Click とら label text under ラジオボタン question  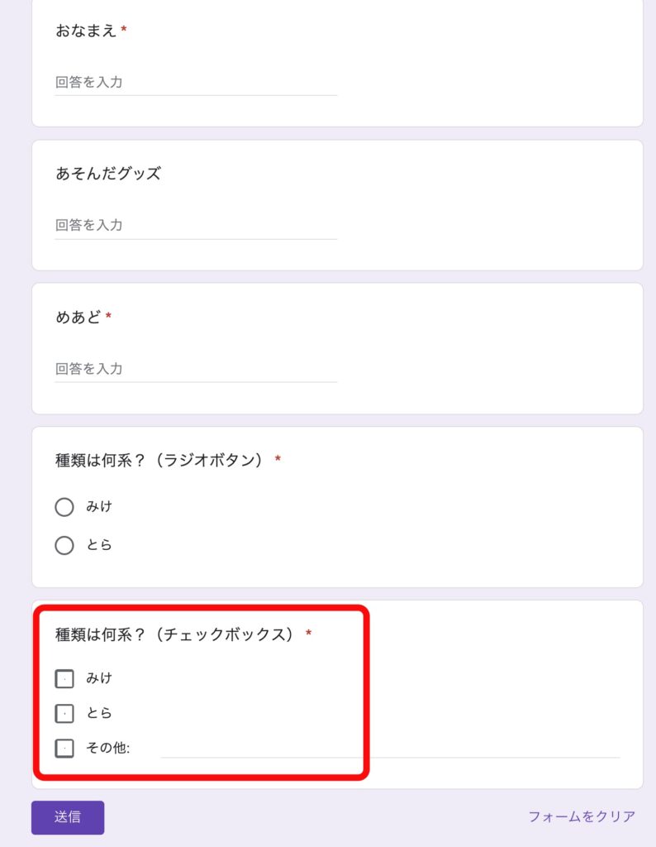click(x=99, y=544)
